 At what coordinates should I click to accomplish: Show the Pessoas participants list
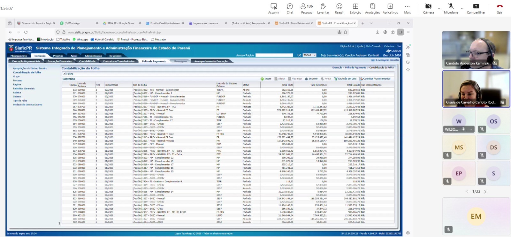point(306,9)
